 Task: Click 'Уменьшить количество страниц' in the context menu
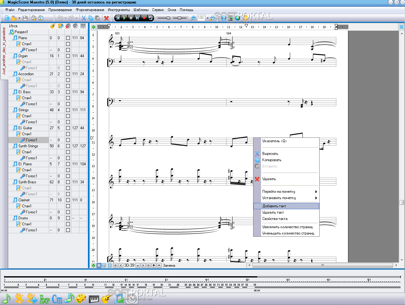pyautogui.click(x=286, y=233)
